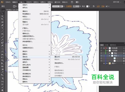
Task: Choose 取消编组(U) in Object menu
Action: [35, 14]
